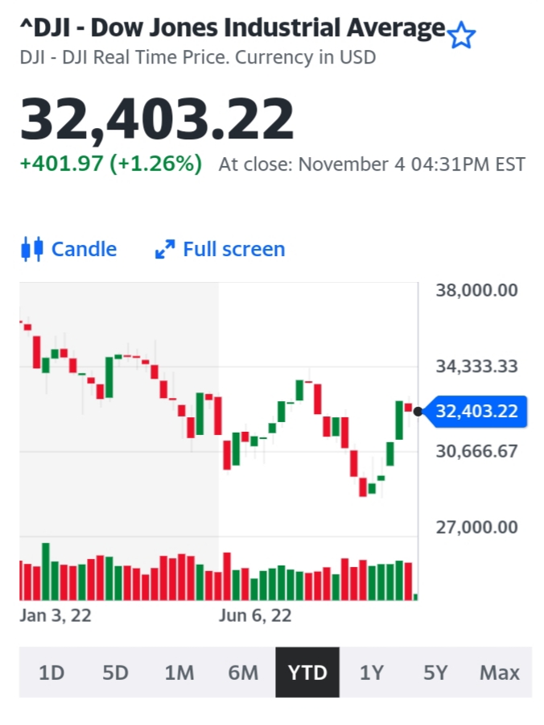The height and width of the screenshot is (725, 544).
Task: Click the Jun 6, 22 date label
Action: click(255, 615)
